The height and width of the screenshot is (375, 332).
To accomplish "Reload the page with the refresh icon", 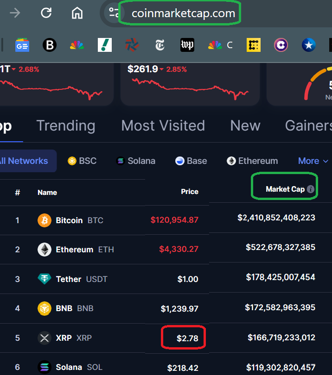I will [x=46, y=13].
